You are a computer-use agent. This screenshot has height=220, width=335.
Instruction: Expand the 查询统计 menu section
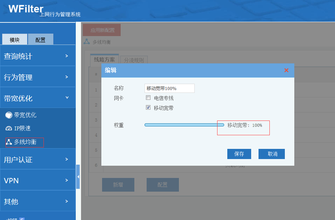(x=38, y=56)
